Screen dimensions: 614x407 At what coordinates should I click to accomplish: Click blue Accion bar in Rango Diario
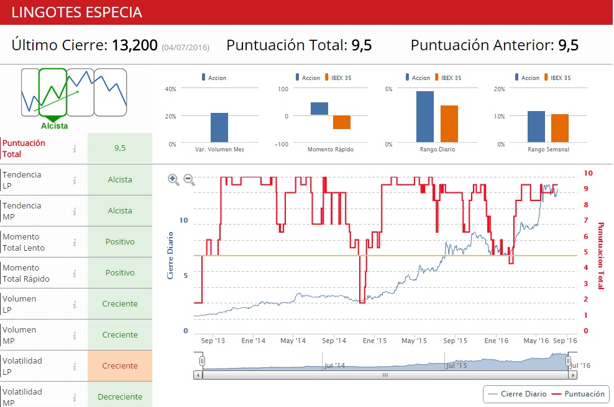425,117
